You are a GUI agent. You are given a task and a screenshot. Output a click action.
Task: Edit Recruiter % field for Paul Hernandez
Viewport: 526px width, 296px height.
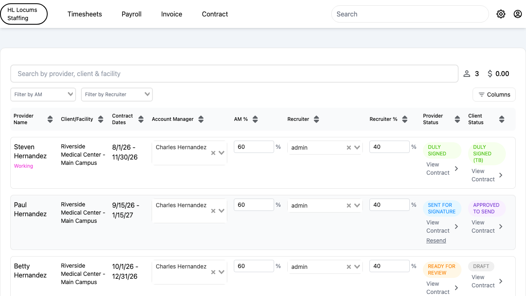(390, 205)
